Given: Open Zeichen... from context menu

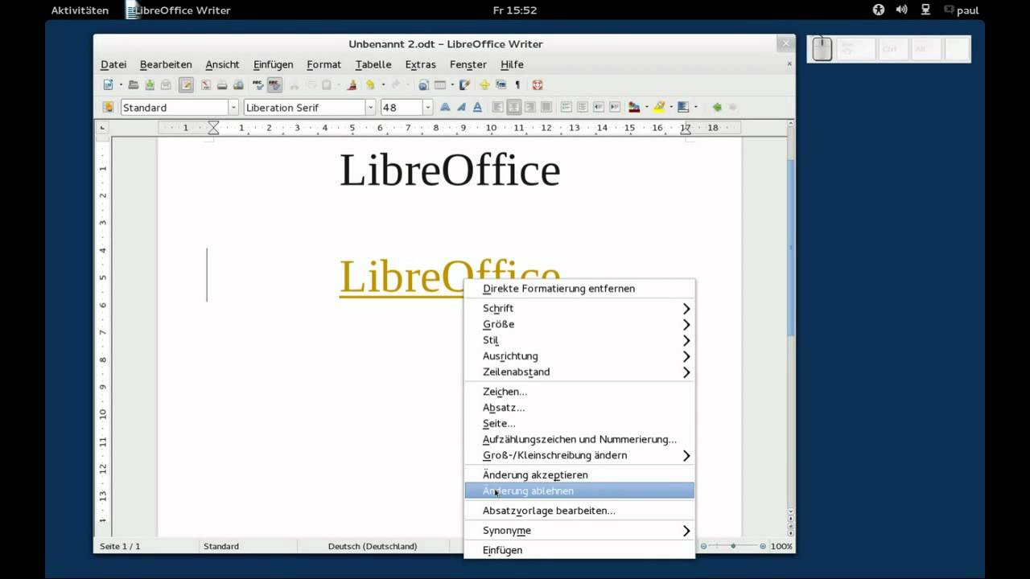Looking at the screenshot, I should click(579, 392).
